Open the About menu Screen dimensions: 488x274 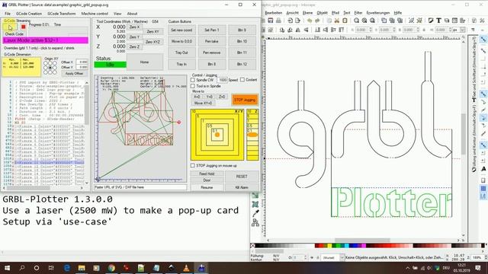(x=132, y=14)
